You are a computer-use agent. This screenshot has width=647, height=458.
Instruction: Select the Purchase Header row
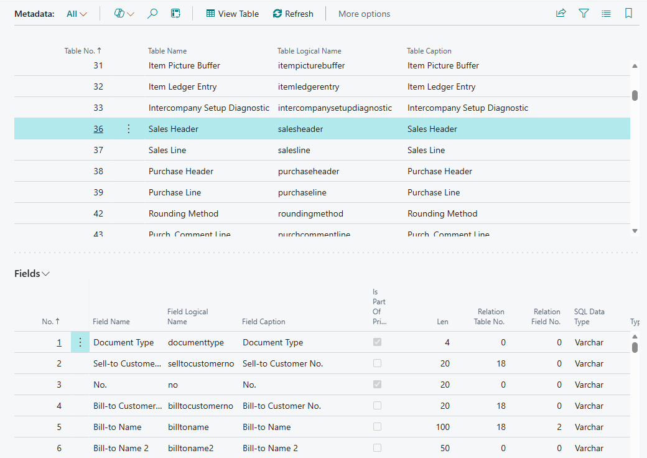pyautogui.click(x=322, y=171)
